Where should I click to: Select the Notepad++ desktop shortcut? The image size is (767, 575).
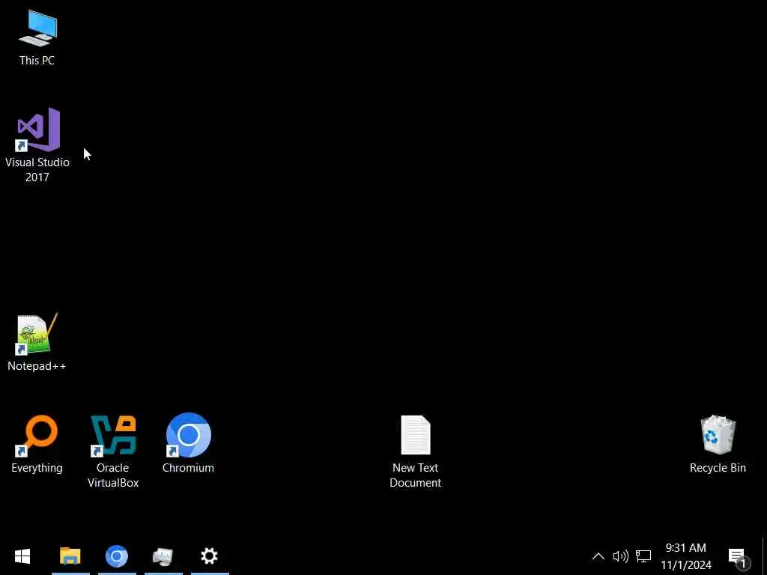pos(37,342)
